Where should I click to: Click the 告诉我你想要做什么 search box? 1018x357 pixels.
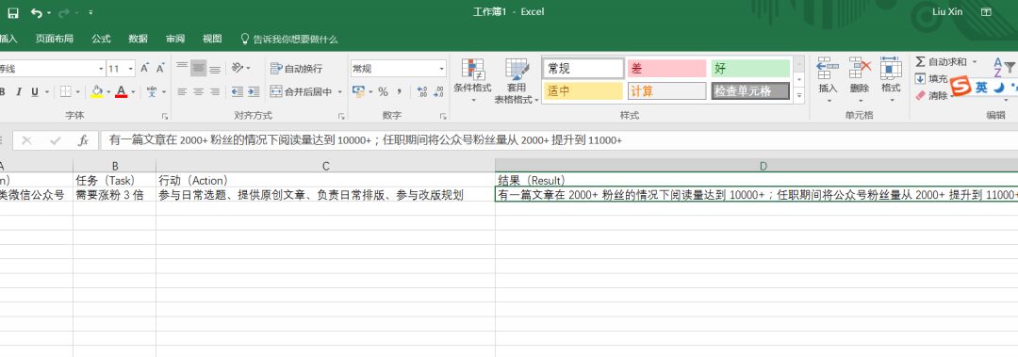click(x=289, y=39)
